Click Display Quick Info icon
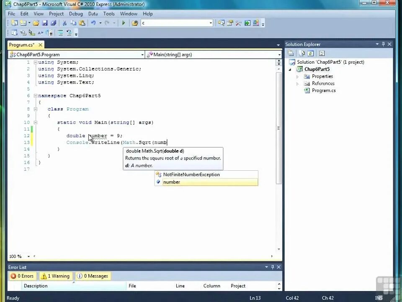 (31, 33)
